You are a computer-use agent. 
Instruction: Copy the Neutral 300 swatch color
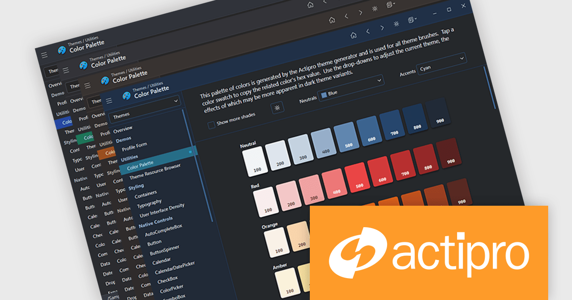pos(300,150)
